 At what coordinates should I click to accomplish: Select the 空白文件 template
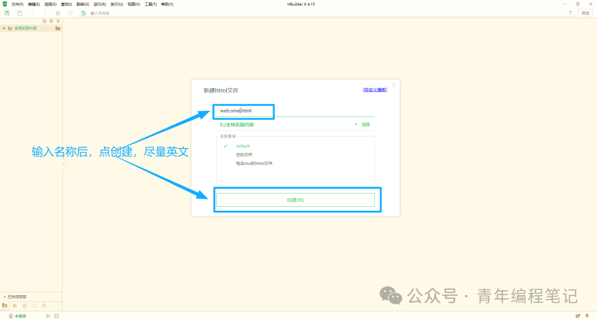point(244,154)
